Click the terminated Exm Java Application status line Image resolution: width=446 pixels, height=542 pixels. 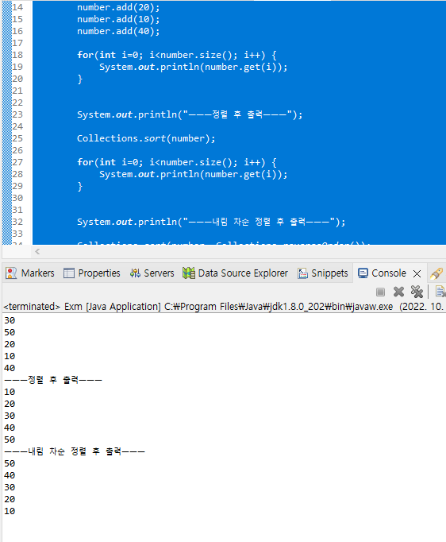click(x=223, y=307)
